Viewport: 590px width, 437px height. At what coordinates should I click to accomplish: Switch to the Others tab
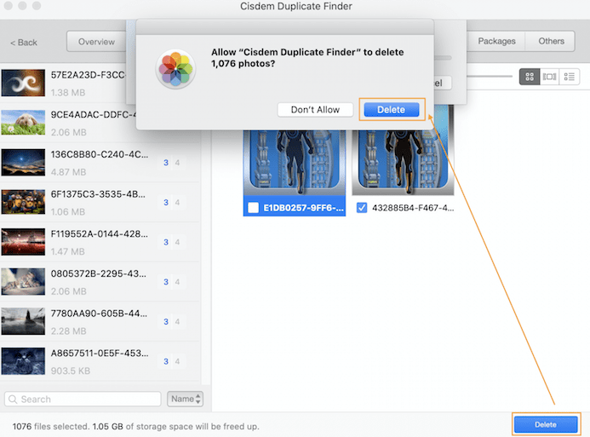coord(551,41)
